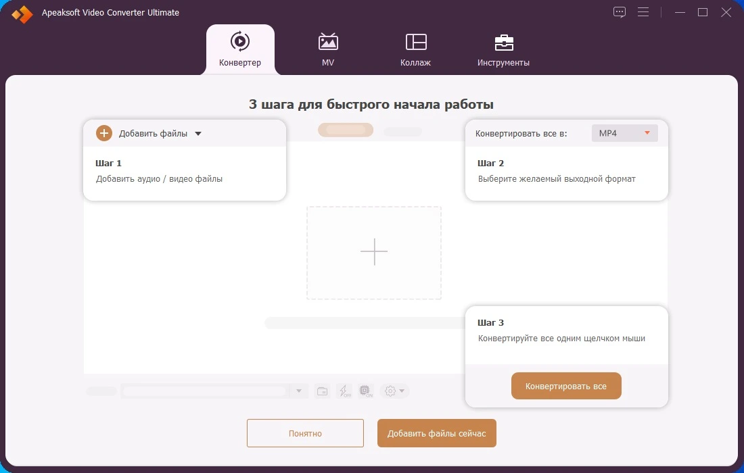Click the Добавить файлы сейчас button
744x473 pixels.
436,433
